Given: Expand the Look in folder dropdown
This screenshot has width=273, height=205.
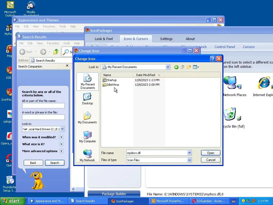Looking at the screenshot, I should pos(168,67).
